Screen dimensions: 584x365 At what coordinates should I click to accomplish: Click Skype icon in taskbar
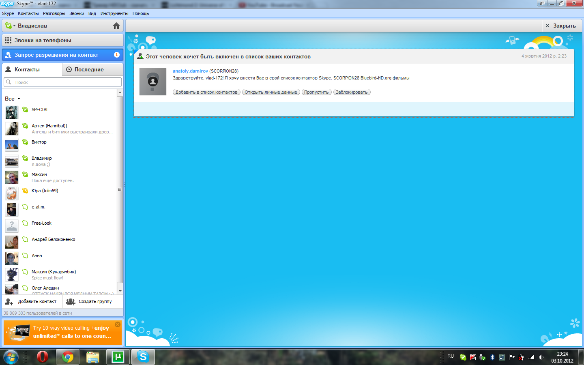click(x=143, y=357)
